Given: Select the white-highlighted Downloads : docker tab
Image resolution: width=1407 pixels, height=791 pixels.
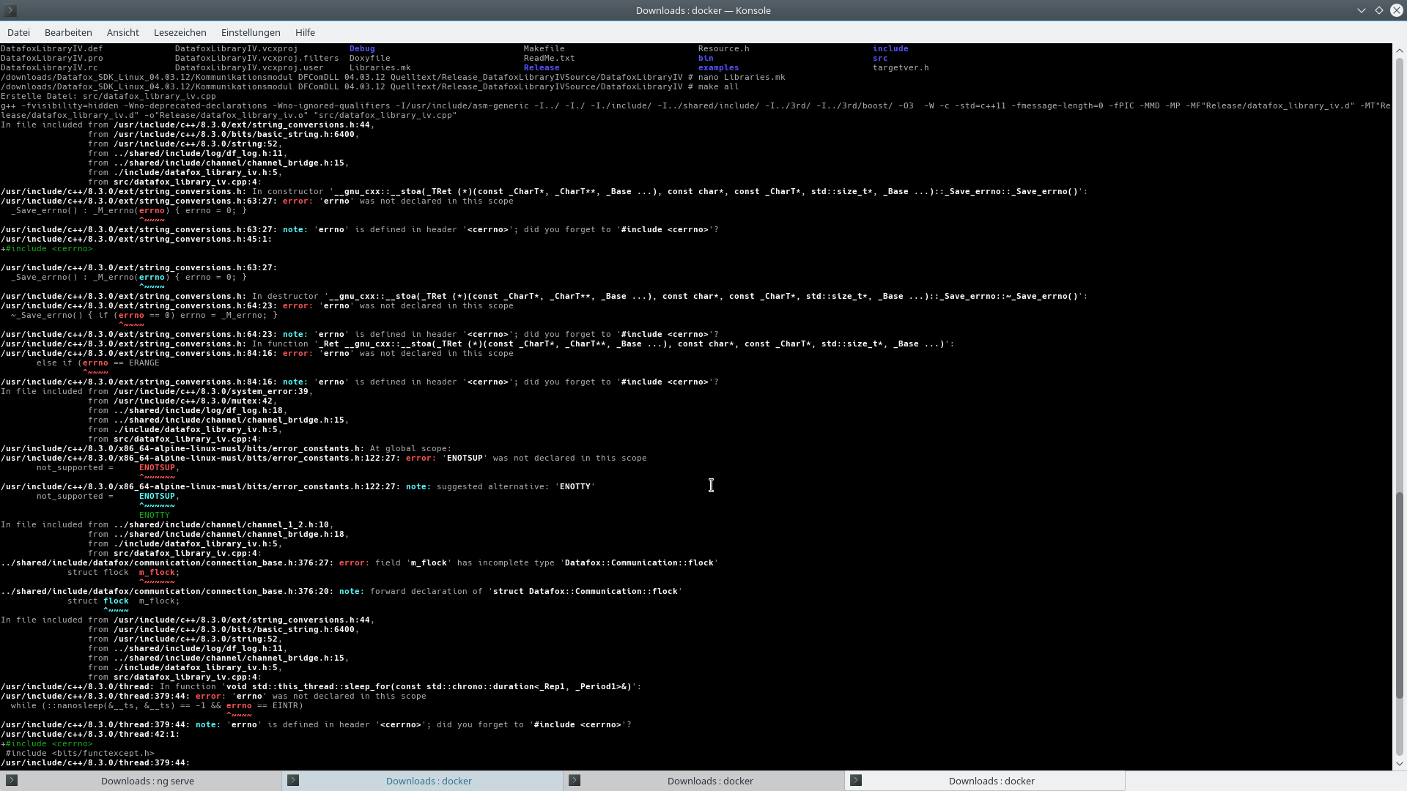Looking at the screenshot, I should [991, 781].
